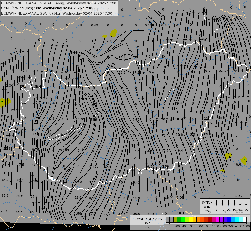Select the amber CAPE swatch after 600
Image resolution: width=251 pixels, height=231 pixels.
pyautogui.click(x=195, y=220)
